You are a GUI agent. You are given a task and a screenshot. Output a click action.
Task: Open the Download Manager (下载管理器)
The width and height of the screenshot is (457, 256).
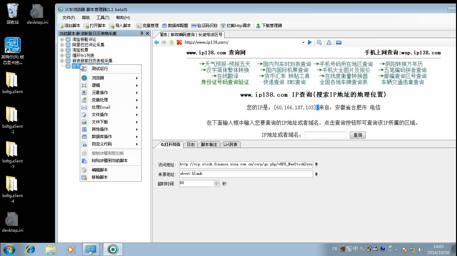(269, 26)
